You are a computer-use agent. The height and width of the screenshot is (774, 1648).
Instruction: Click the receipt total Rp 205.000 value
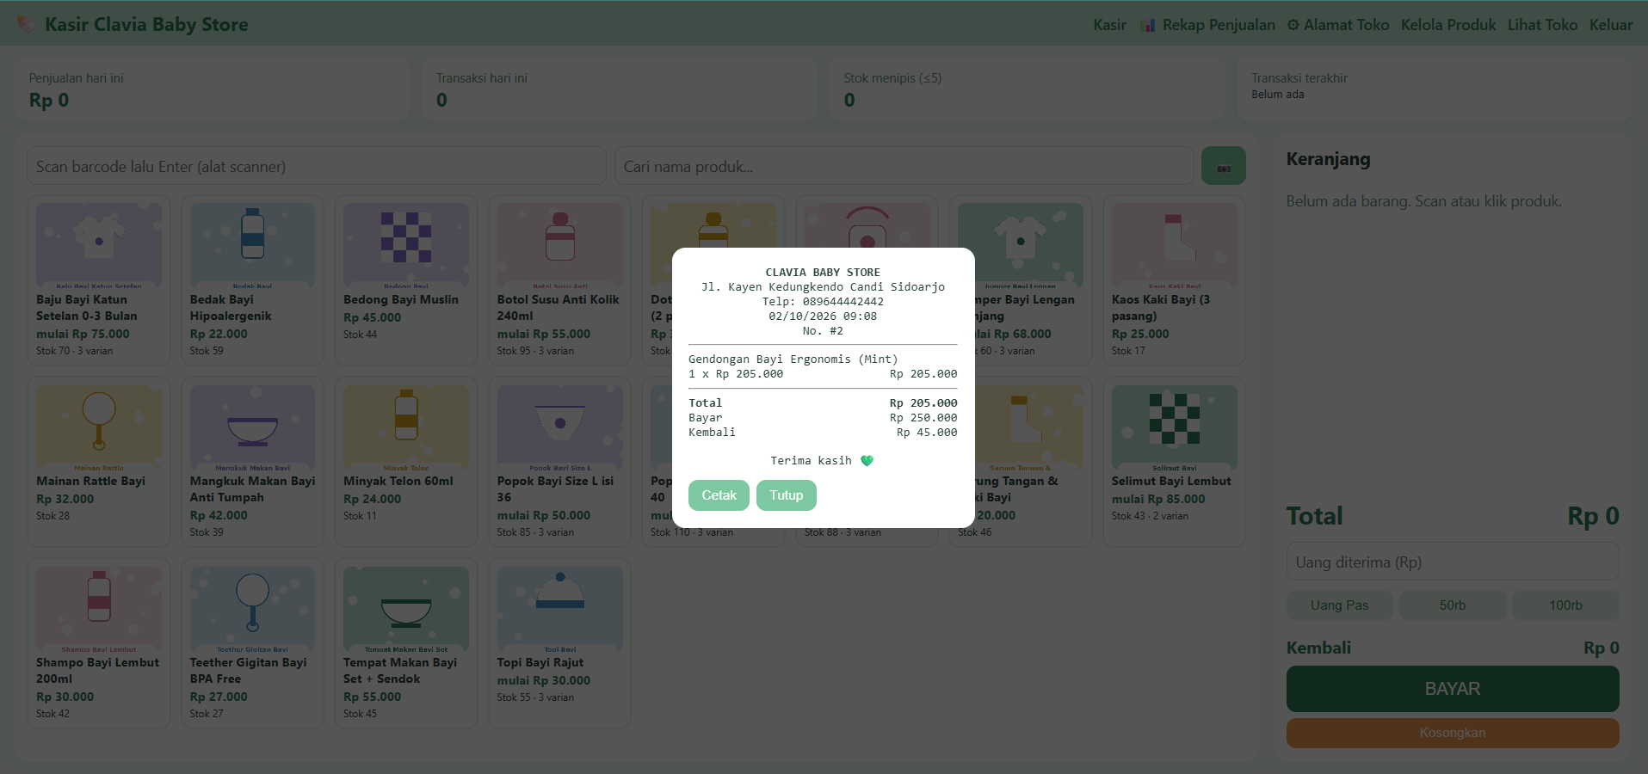(x=923, y=403)
